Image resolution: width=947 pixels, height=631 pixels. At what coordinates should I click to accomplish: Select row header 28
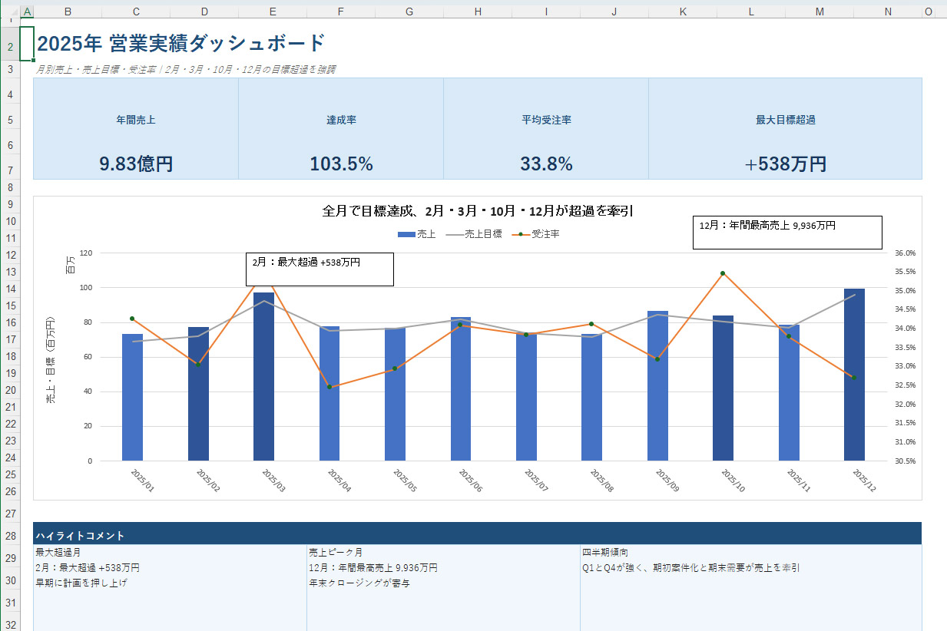[10, 535]
